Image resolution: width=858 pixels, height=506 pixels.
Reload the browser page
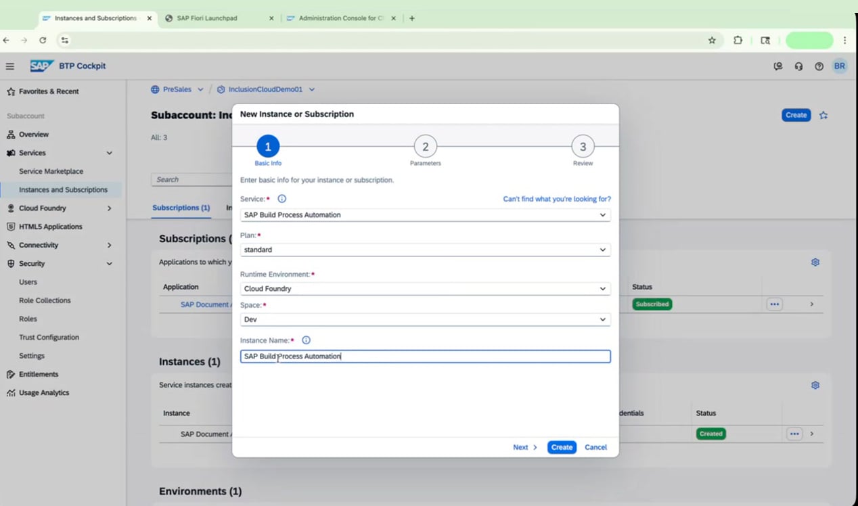(43, 41)
